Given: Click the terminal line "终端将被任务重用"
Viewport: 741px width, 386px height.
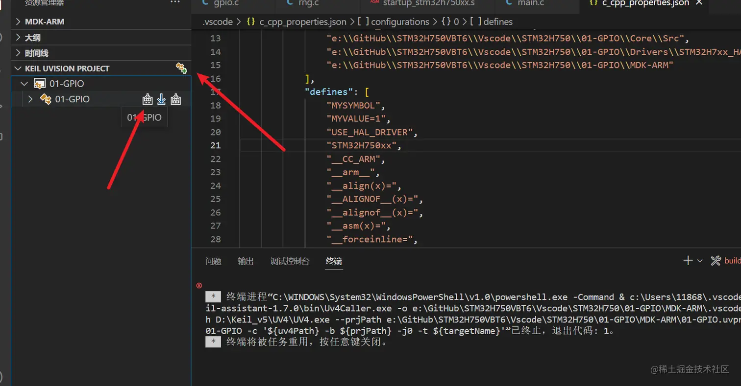Looking at the screenshot, I should 307,342.
